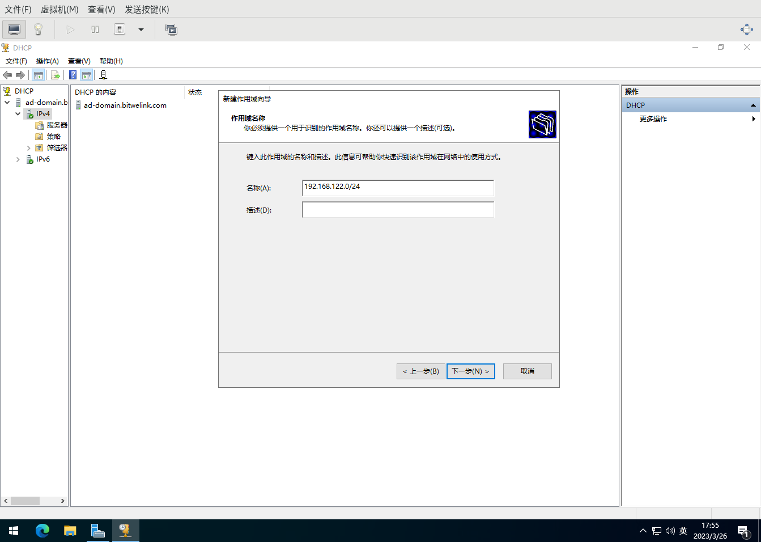
Task: Open the 虚拟机(M) menu
Action: [x=59, y=10]
